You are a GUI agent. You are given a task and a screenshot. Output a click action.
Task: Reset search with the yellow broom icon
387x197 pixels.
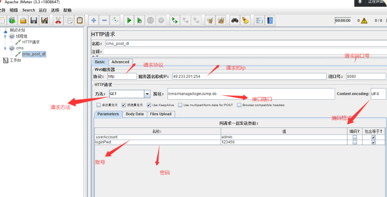click(x=245, y=20)
